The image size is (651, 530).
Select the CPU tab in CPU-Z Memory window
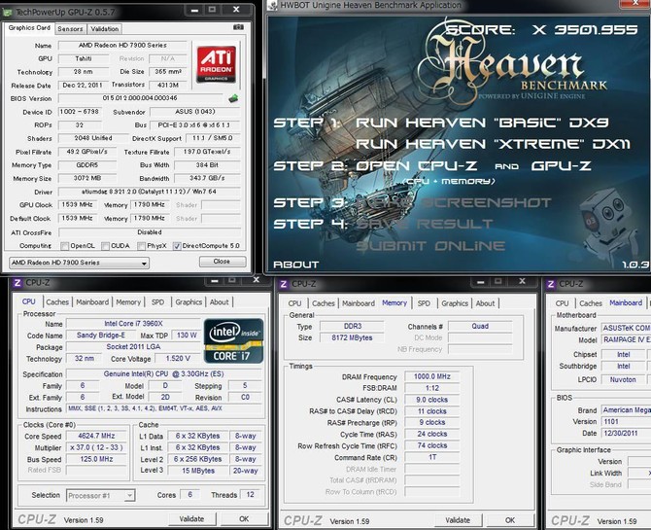294,303
